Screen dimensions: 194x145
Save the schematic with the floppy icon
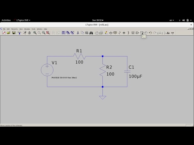(14, 33)
